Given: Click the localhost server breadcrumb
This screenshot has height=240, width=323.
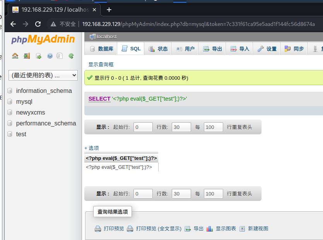Looking at the screenshot, I should click(106, 37).
